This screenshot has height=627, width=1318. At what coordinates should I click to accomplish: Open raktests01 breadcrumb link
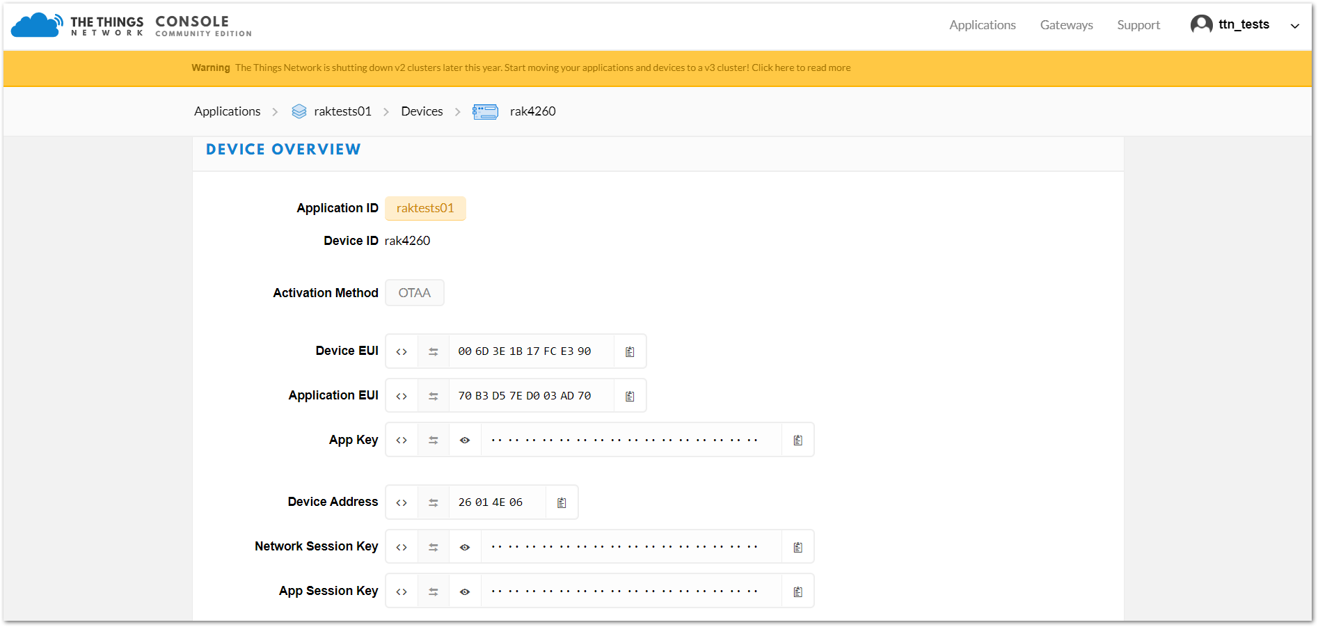point(342,111)
